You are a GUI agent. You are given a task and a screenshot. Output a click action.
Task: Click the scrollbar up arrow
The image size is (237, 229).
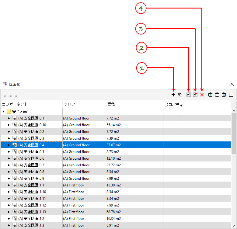point(234,111)
